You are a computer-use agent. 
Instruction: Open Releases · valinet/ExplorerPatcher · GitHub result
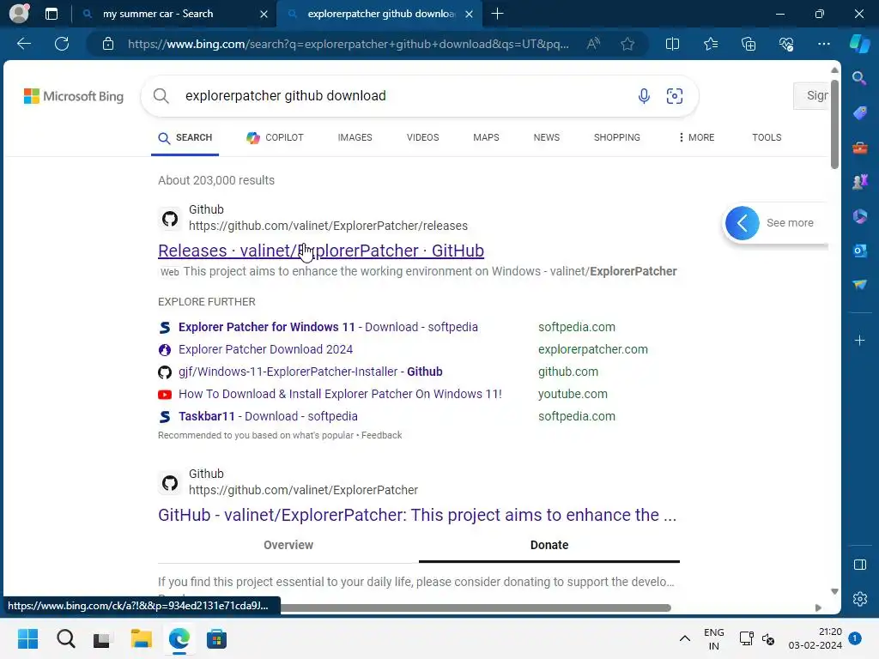[321, 251]
